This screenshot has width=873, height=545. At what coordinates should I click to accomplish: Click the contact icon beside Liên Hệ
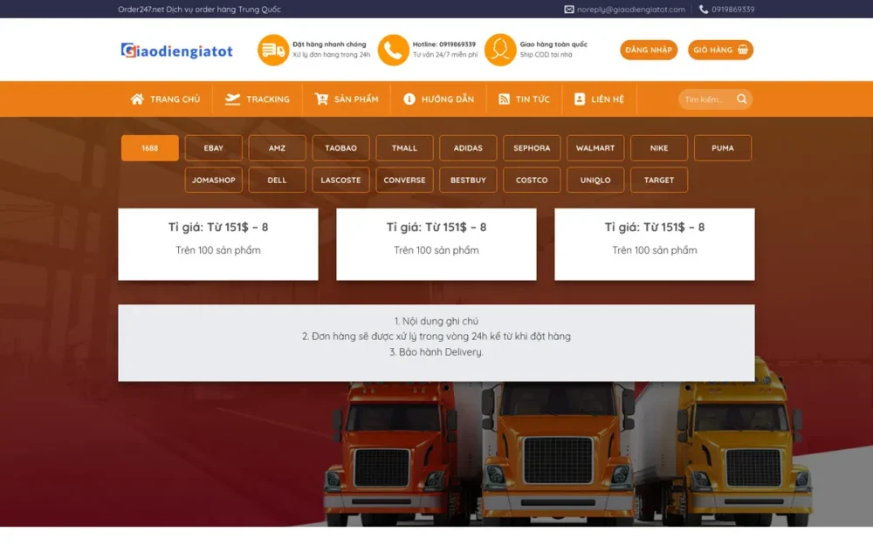click(x=580, y=99)
